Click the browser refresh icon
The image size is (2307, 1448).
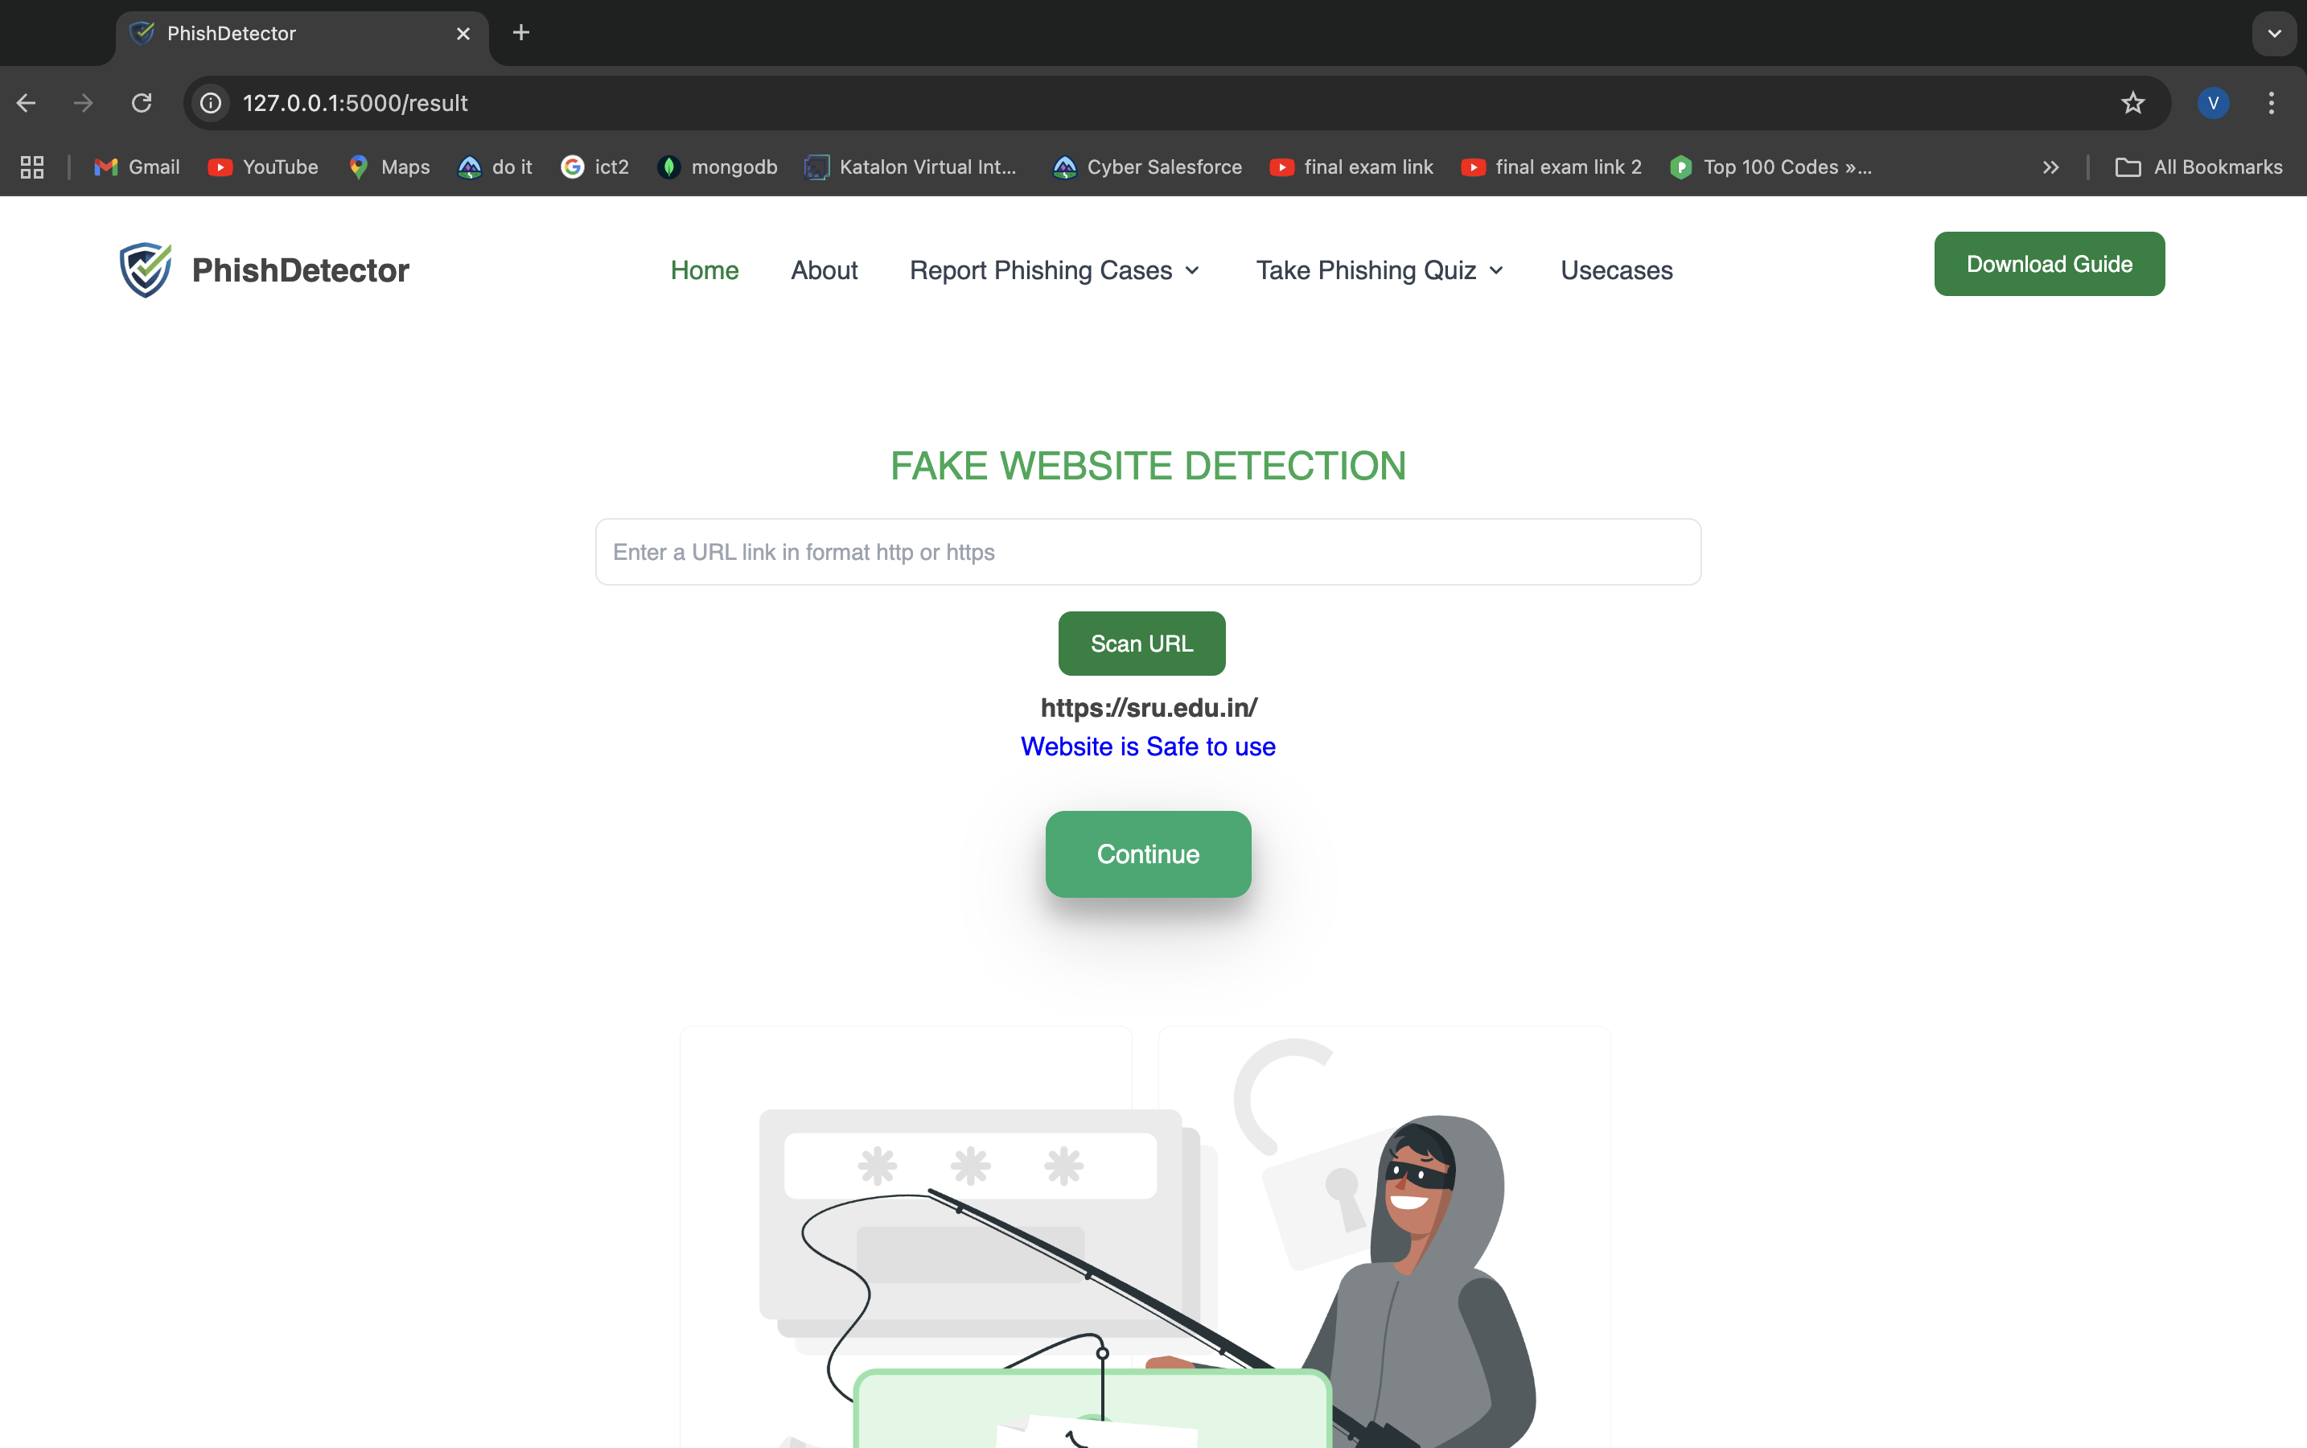coord(142,104)
